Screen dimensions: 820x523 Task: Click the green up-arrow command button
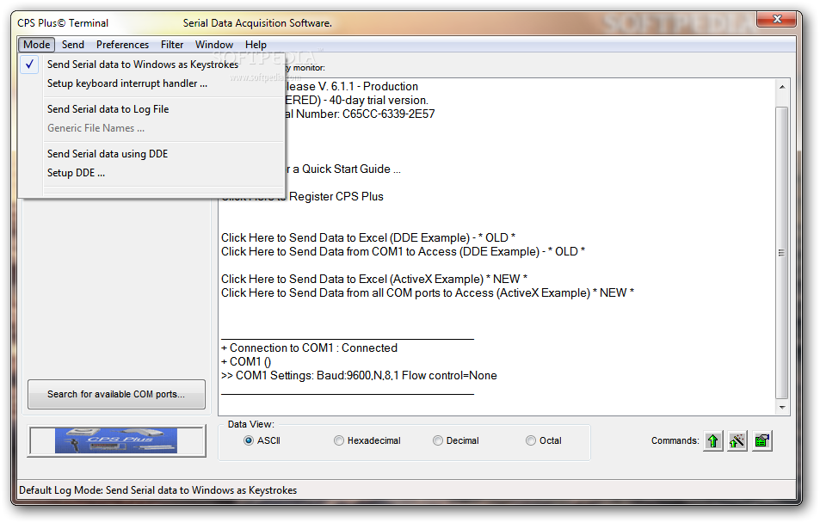(x=712, y=441)
